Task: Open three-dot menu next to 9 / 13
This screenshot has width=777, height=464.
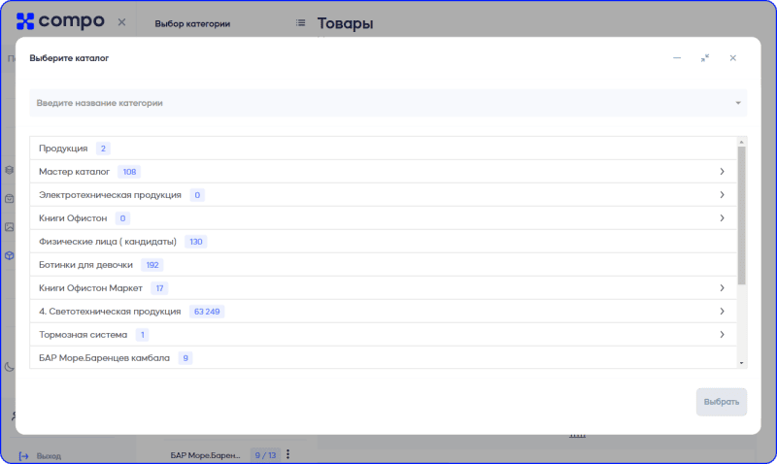Action: click(x=287, y=454)
